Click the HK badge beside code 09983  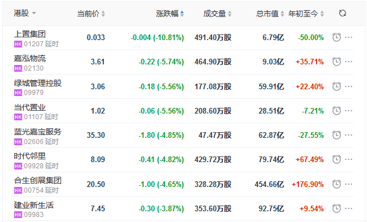click(x=18, y=215)
